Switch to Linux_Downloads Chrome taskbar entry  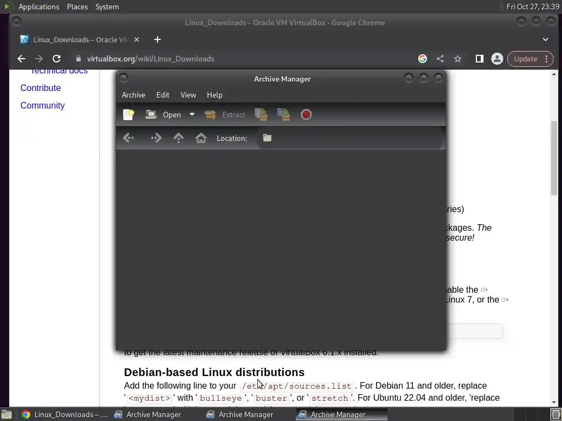65,414
